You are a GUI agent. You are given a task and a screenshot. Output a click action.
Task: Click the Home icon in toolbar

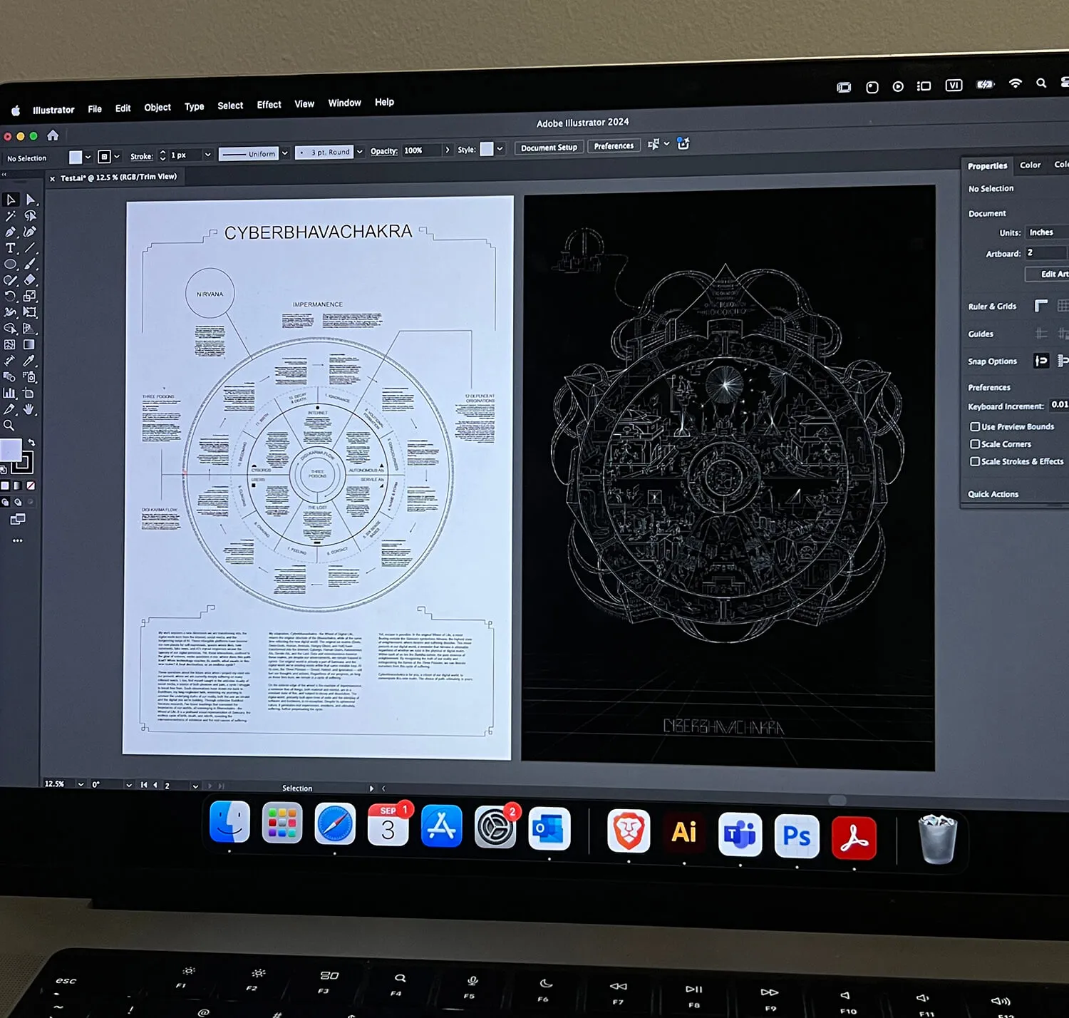(x=53, y=135)
